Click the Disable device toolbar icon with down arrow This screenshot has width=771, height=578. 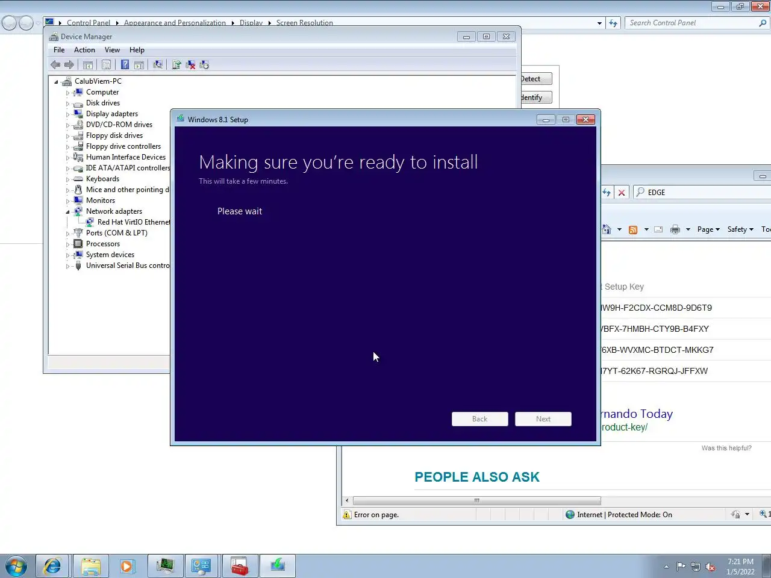(x=204, y=65)
